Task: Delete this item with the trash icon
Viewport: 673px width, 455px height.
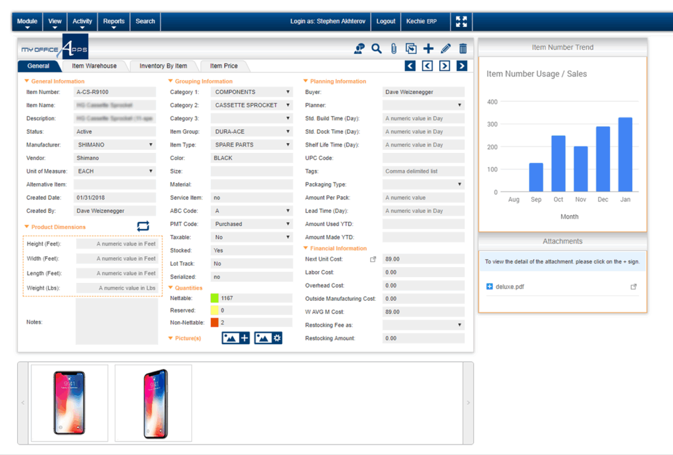Action: [x=464, y=49]
